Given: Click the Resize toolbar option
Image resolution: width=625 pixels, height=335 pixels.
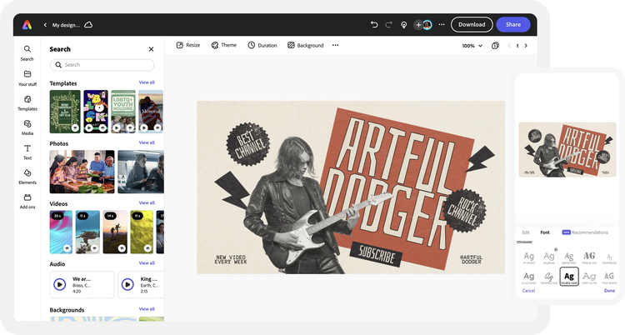Looking at the screenshot, I should [x=188, y=45].
